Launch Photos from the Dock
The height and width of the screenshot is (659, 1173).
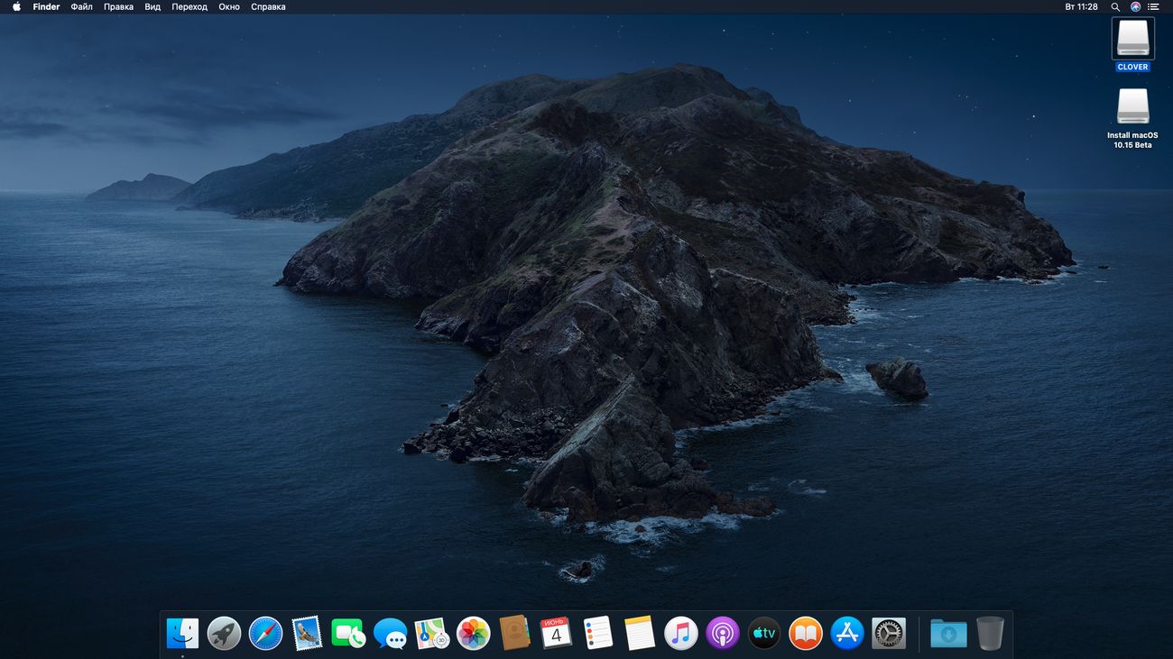pyautogui.click(x=473, y=633)
